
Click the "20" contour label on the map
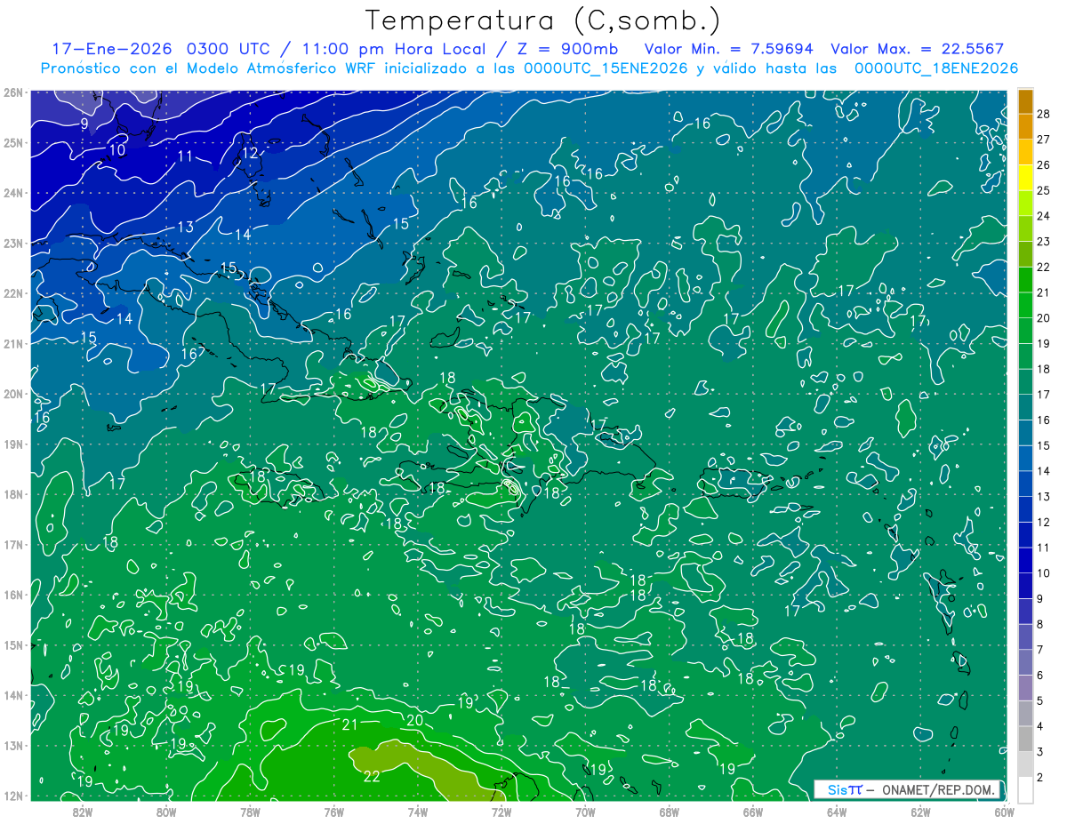(414, 720)
